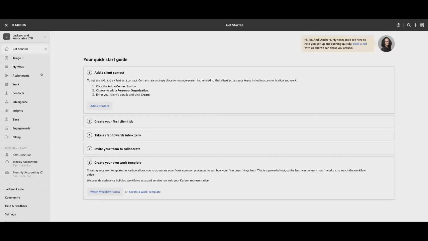The width and height of the screenshot is (428, 241).
Task: Open the timer stopwatch icon
Action: click(x=398, y=25)
